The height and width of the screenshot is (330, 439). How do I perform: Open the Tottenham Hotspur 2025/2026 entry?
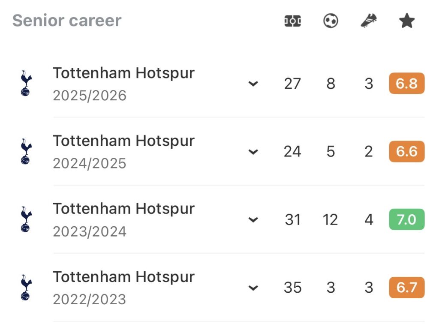(123, 73)
